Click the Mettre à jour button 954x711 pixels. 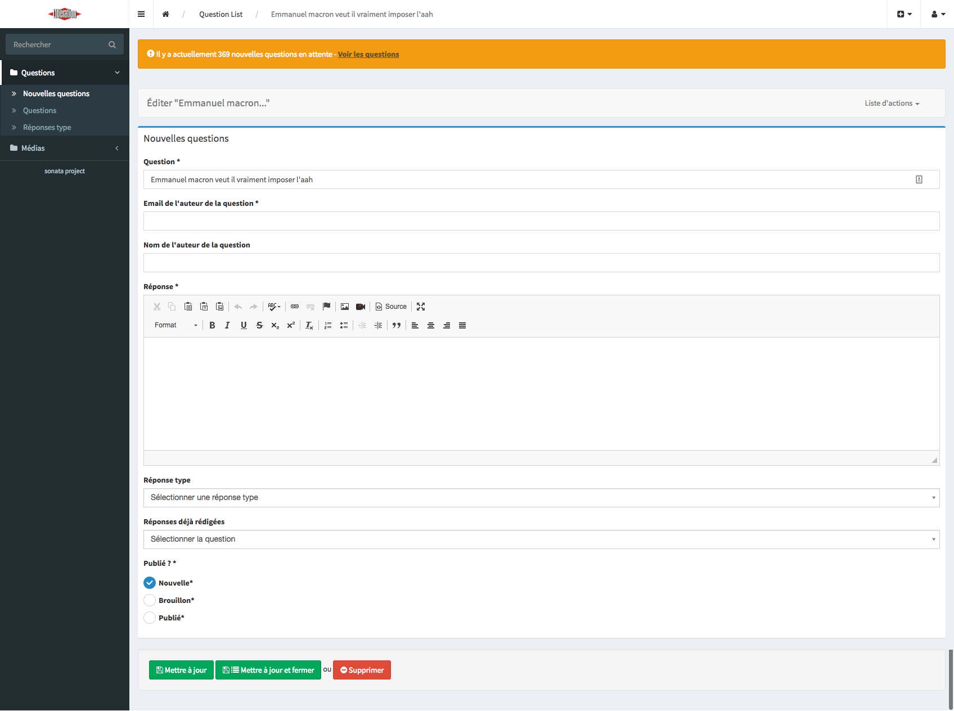[x=181, y=670]
